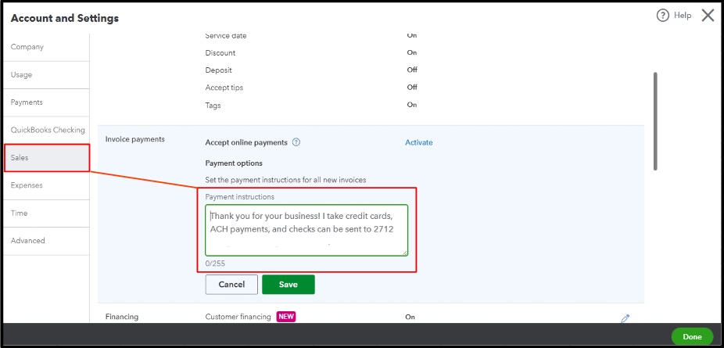Screen dimensions: 724x348
Task: Open the Company settings tab
Action: pos(27,47)
